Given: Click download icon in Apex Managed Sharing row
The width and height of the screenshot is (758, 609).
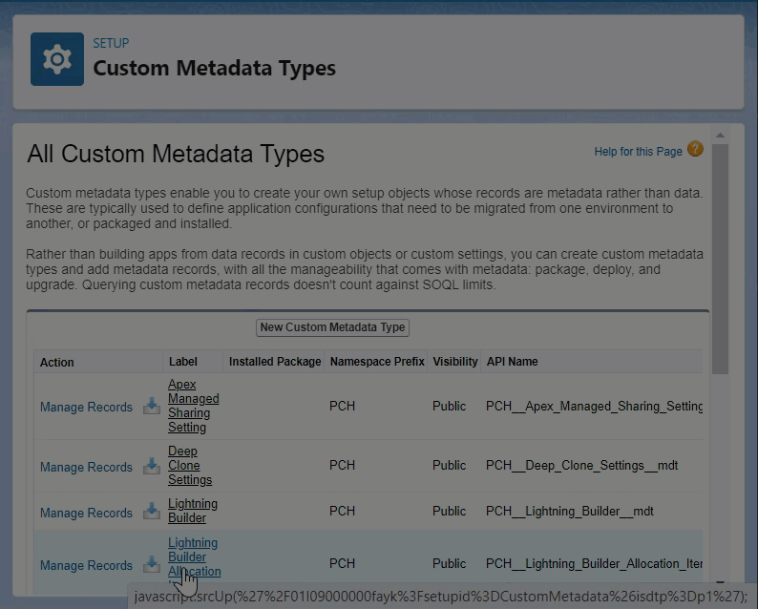Looking at the screenshot, I should point(152,407).
